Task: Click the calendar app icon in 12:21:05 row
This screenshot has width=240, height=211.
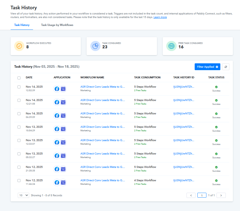Action: point(63,102)
